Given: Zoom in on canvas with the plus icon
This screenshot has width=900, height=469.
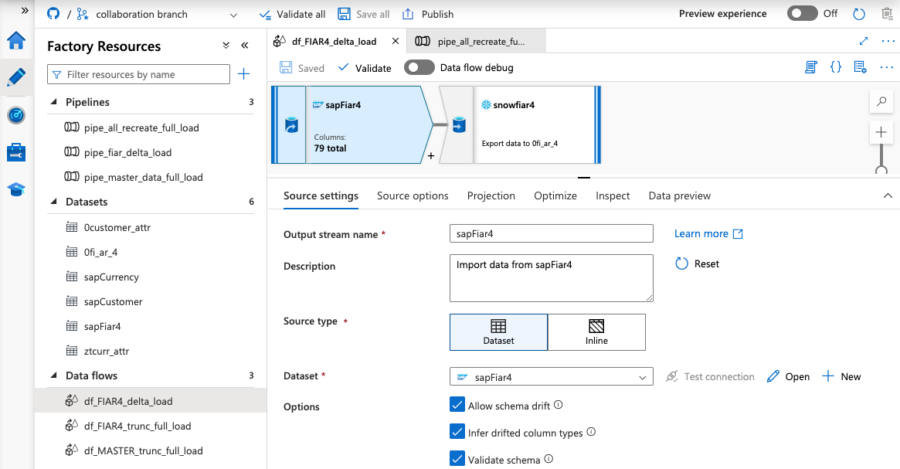Looking at the screenshot, I should (881, 131).
